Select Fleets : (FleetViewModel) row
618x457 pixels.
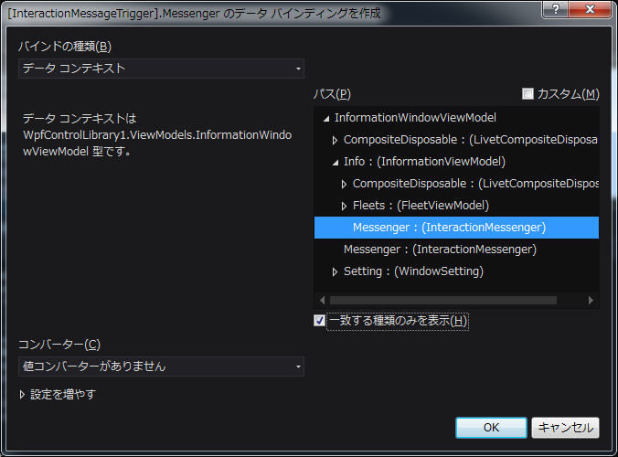tap(421, 206)
